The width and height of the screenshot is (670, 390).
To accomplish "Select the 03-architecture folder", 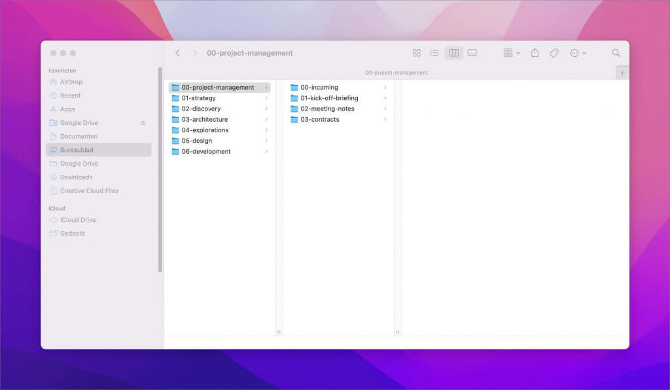I will click(220, 120).
